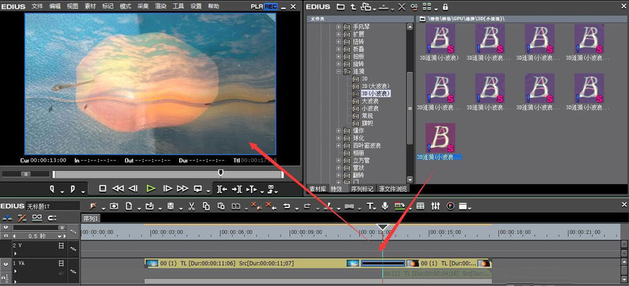The width and height of the screenshot is (629, 286).
Task: Click the replace clip icon
Action: (236, 206)
